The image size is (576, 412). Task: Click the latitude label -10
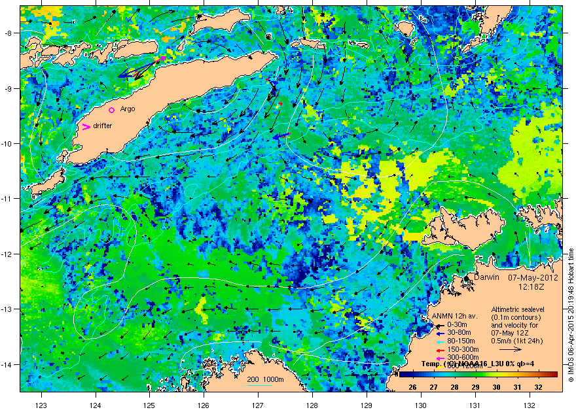(7, 143)
